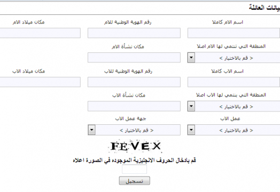Open the father's region of origin dropdown
This screenshot has height=192, width=280.
(x=234, y=106)
